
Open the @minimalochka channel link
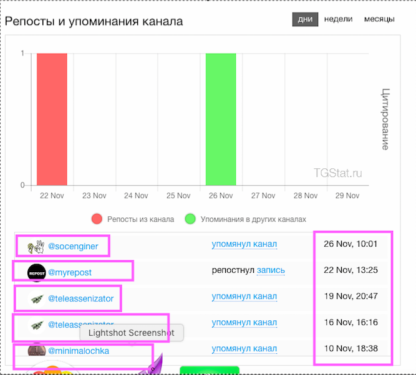(78, 351)
